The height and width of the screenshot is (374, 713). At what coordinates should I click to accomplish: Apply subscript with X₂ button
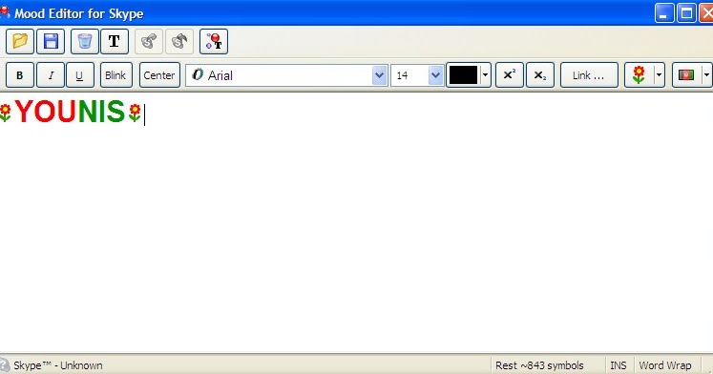coord(540,75)
